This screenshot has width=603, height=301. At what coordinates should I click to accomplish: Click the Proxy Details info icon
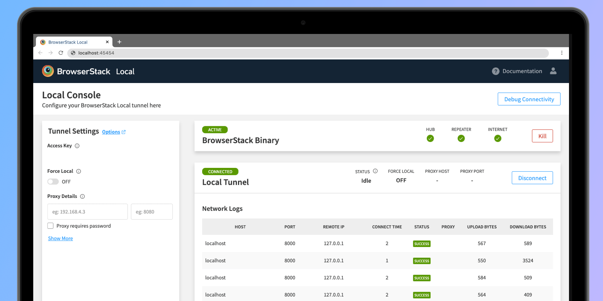coord(82,196)
